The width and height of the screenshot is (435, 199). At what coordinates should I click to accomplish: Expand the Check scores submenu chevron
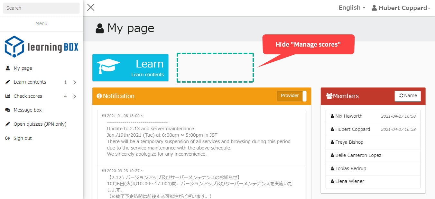(x=75, y=96)
